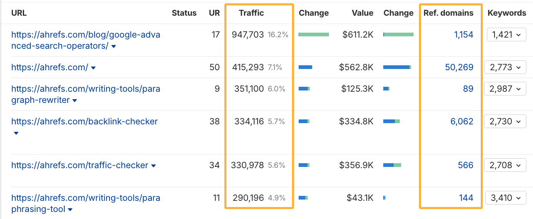Sort by the Ref. domains column header

[x=448, y=13]
